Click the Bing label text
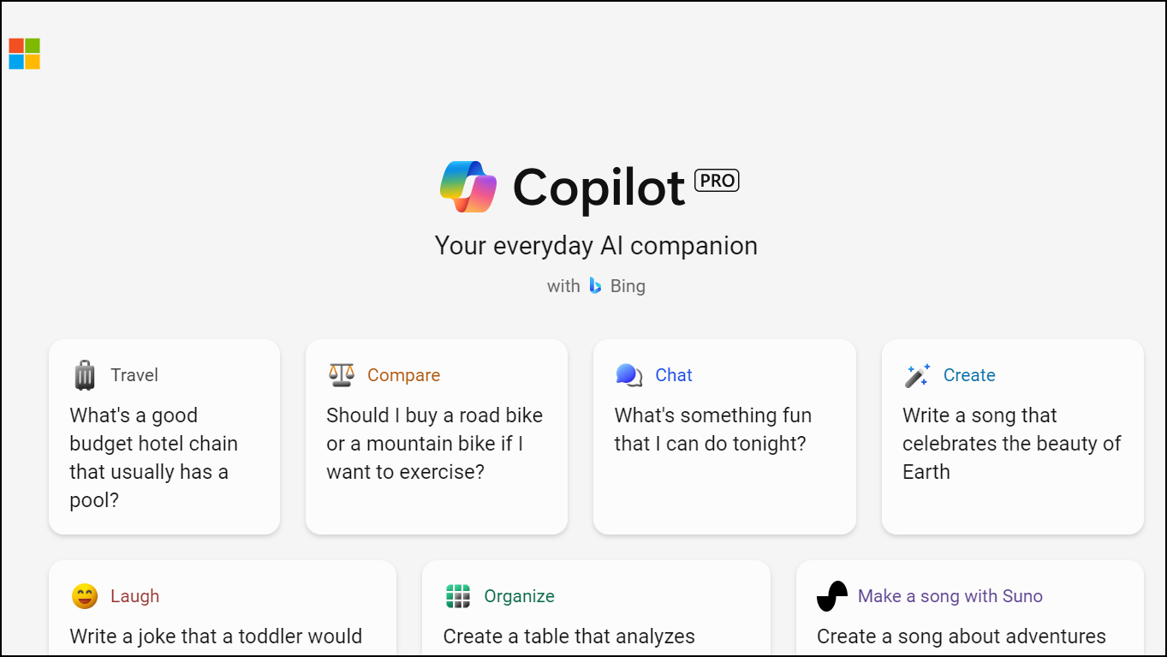The width and height of the screenshot is (1167, 657). 628,285
